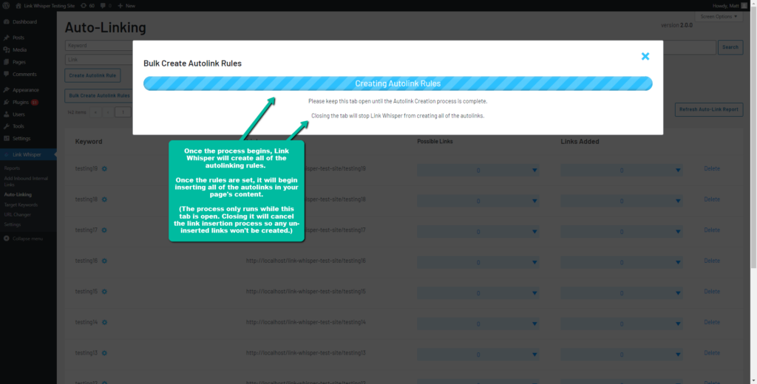Click Bulk Create Autolink Rules button
Image resolution: width=757 pixels, height=384 pixels.
(x=99, y=95)
